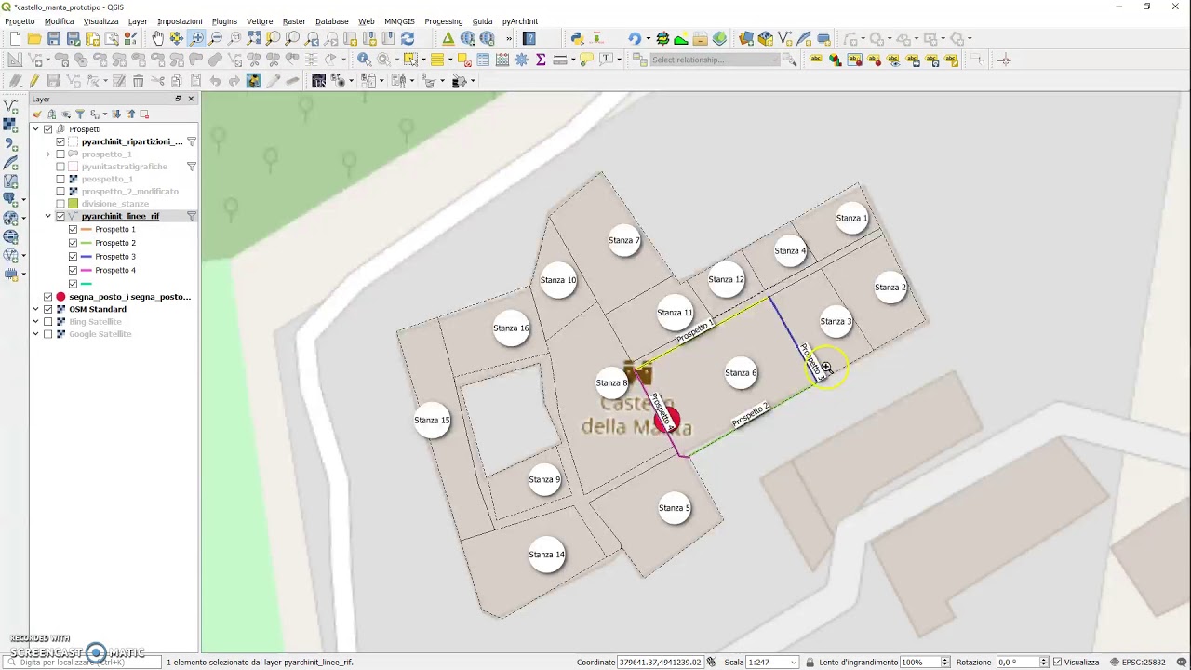Image resolution: width=1191 pixels, height=670 pixels.
Task: Open the Python console icon
Action: (x=577, y=38)
